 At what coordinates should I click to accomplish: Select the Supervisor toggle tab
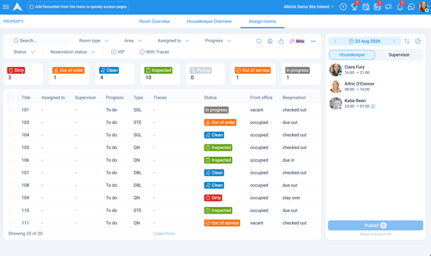click(x=399, y=55)
